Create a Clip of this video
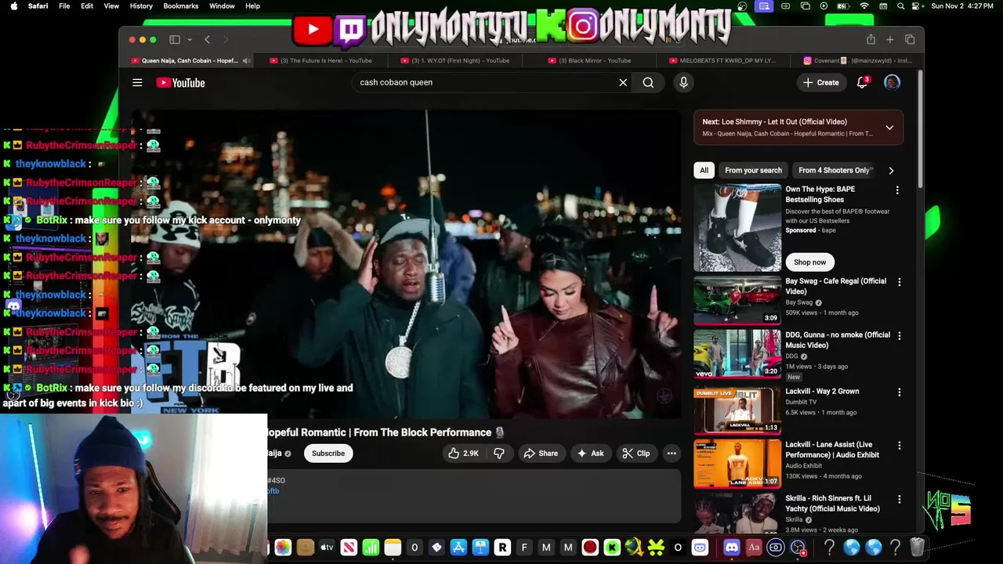The width and height of the screenshot is (1003, 564). click(x=635, y=453)
